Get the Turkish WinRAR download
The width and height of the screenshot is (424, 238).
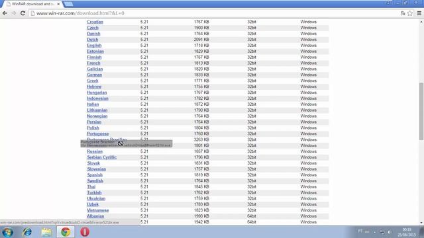(x=94, y=192)
